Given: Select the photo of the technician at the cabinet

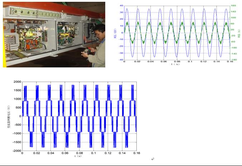Looking at the screenshot, I should (54, 34).
